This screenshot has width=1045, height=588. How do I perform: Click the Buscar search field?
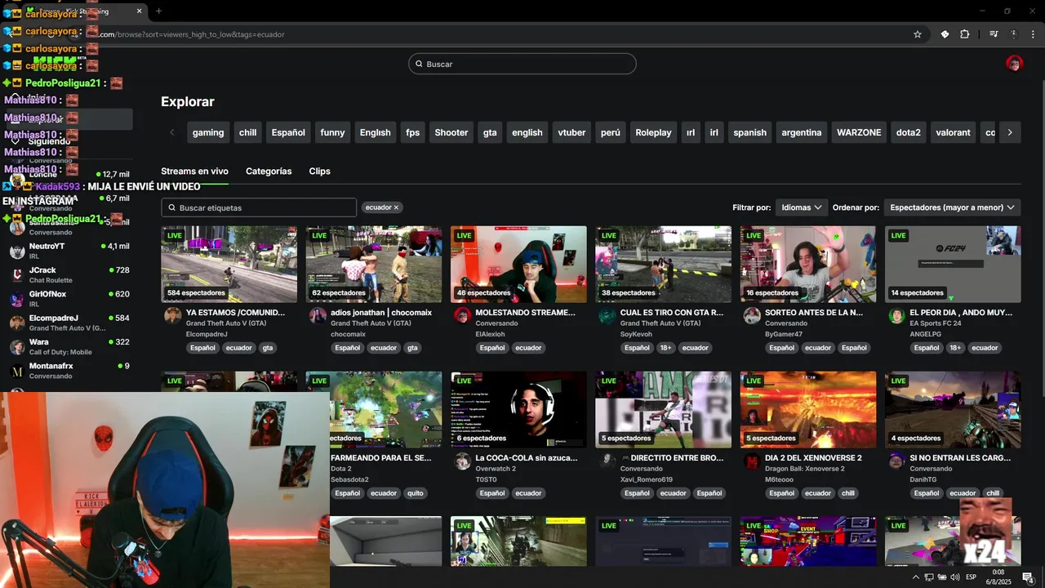522,64
